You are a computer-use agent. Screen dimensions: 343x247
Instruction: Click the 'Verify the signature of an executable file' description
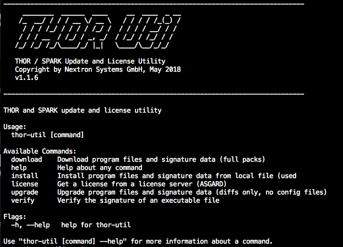(x=138, y=200)
